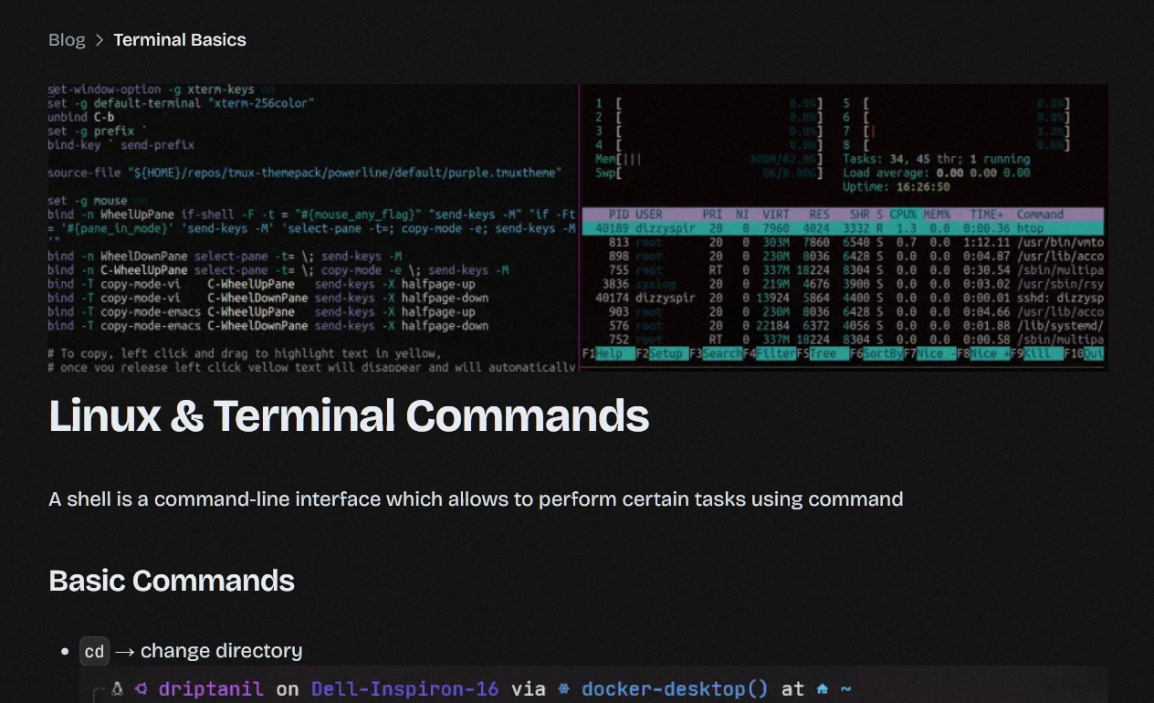Click the Terminal Basics breadcrumb item
The image size is (1154, 703).
179,39
